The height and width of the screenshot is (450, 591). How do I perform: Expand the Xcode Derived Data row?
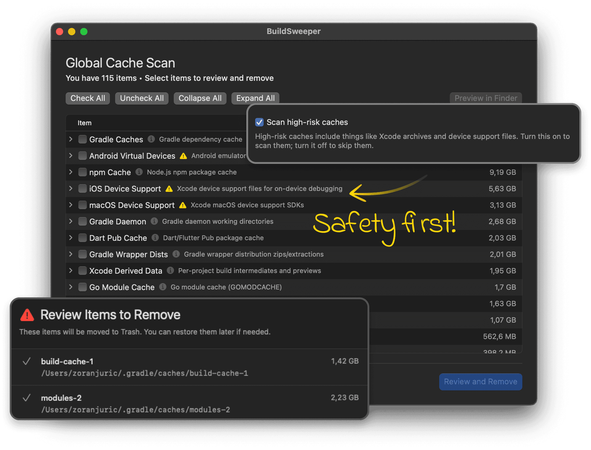pos(71,271)
